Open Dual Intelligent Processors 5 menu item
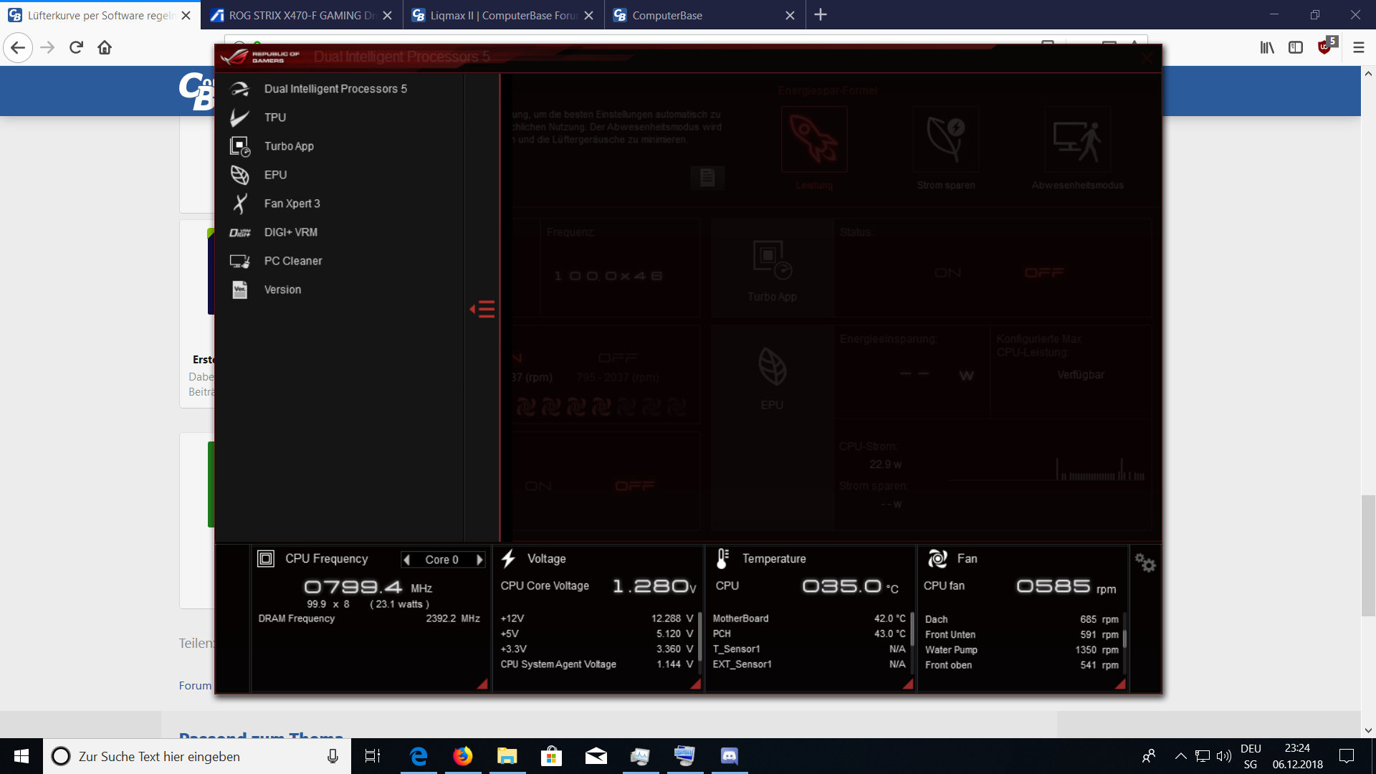1376x774 pixels. pos(335,89)
